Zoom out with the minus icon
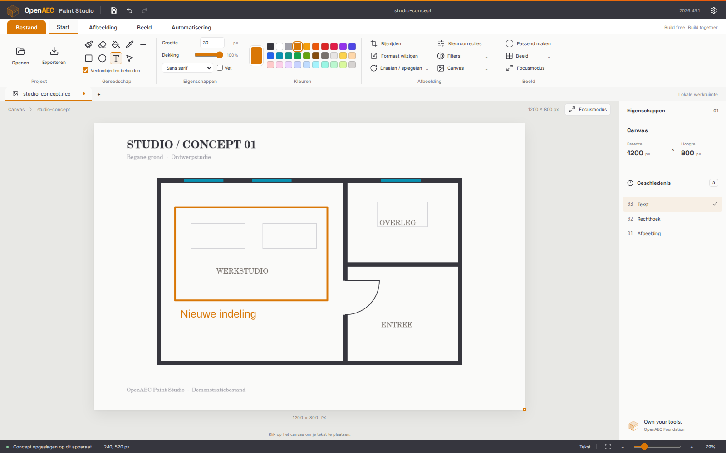 [x=623, y=447]
